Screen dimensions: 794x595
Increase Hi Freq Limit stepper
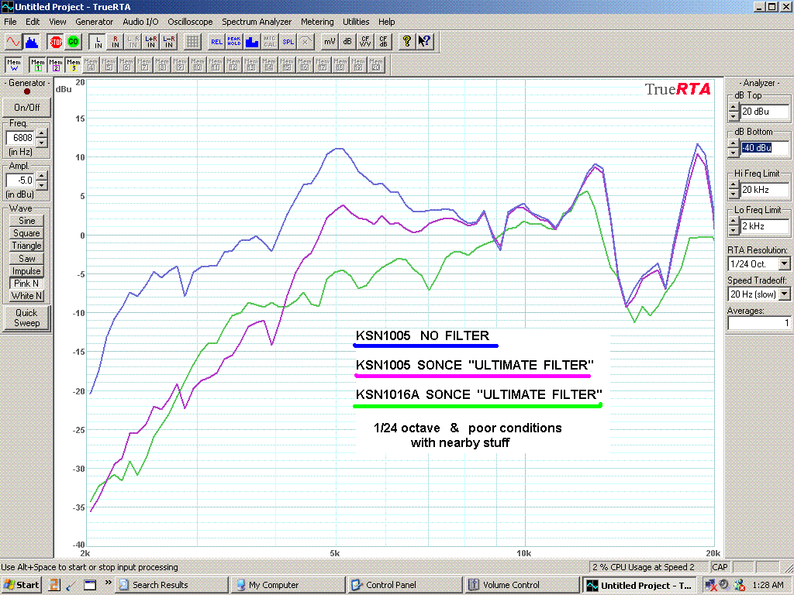click(734, 185)
